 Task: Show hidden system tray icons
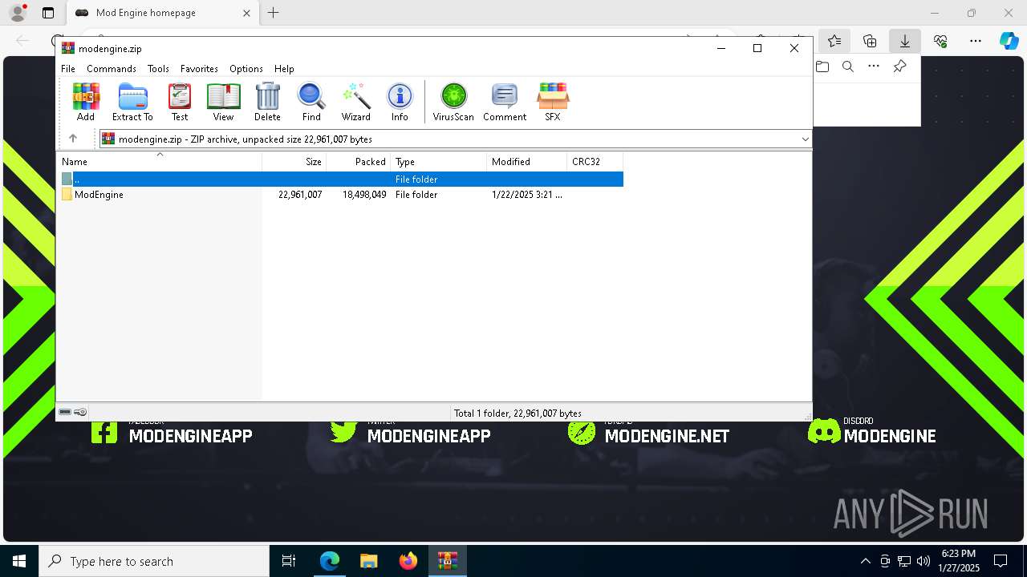865,561
